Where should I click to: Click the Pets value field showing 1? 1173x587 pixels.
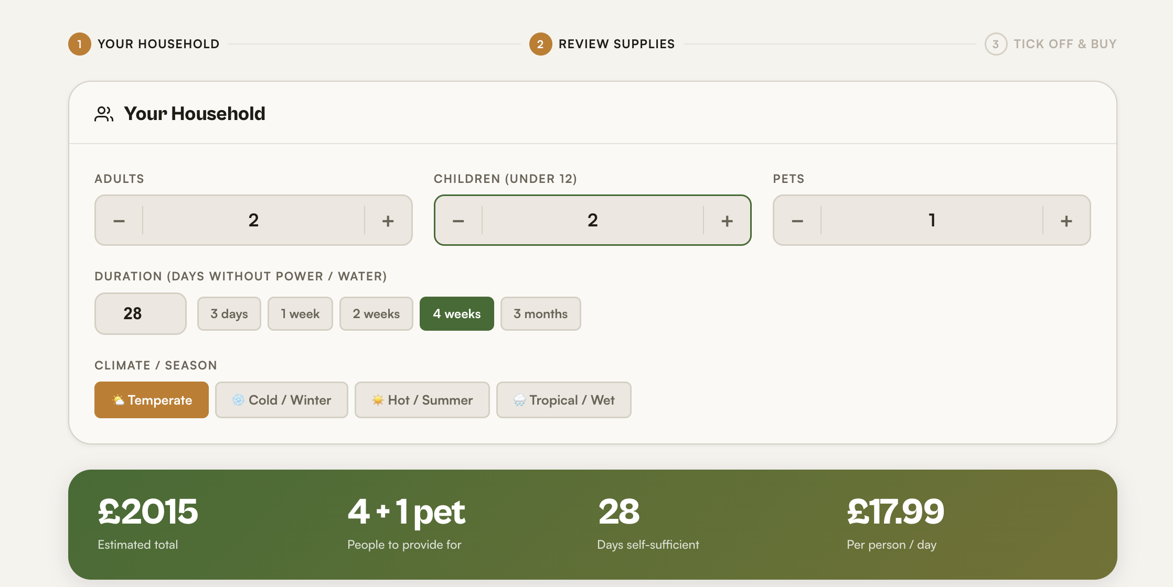pos(932,221)
